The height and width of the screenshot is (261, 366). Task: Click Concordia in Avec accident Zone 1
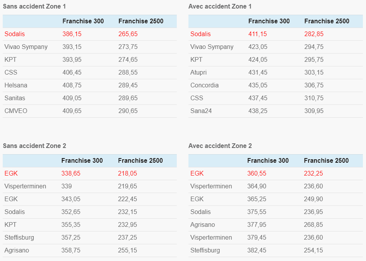(x=204, y=85)
